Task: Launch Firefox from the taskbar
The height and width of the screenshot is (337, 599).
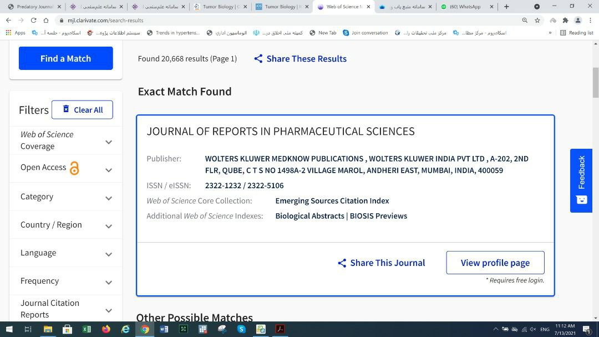Action: pyautogui.click(x=106, y=329)
